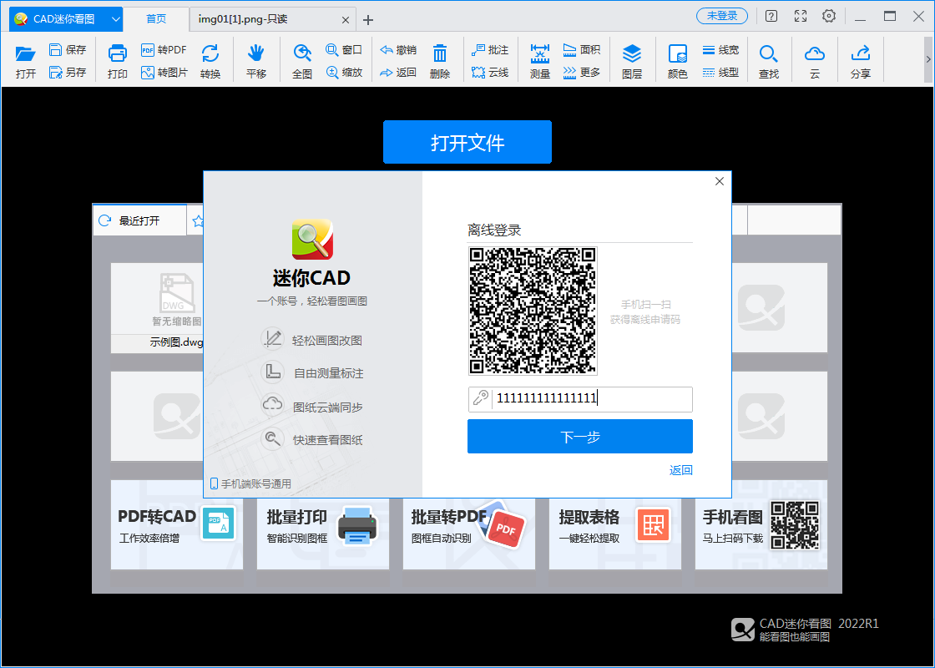
Task: Select the 缩放 zoom tool
Action: pyautogui.click(x=344, y=72)
